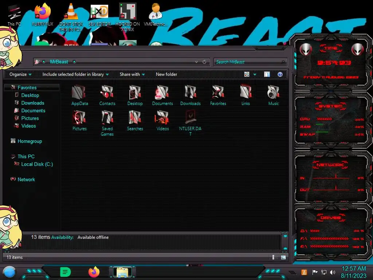The height and width of the screenshot is (280, 373).
Task: Select the Downloads folder in file pane
Action: [190, 95]
